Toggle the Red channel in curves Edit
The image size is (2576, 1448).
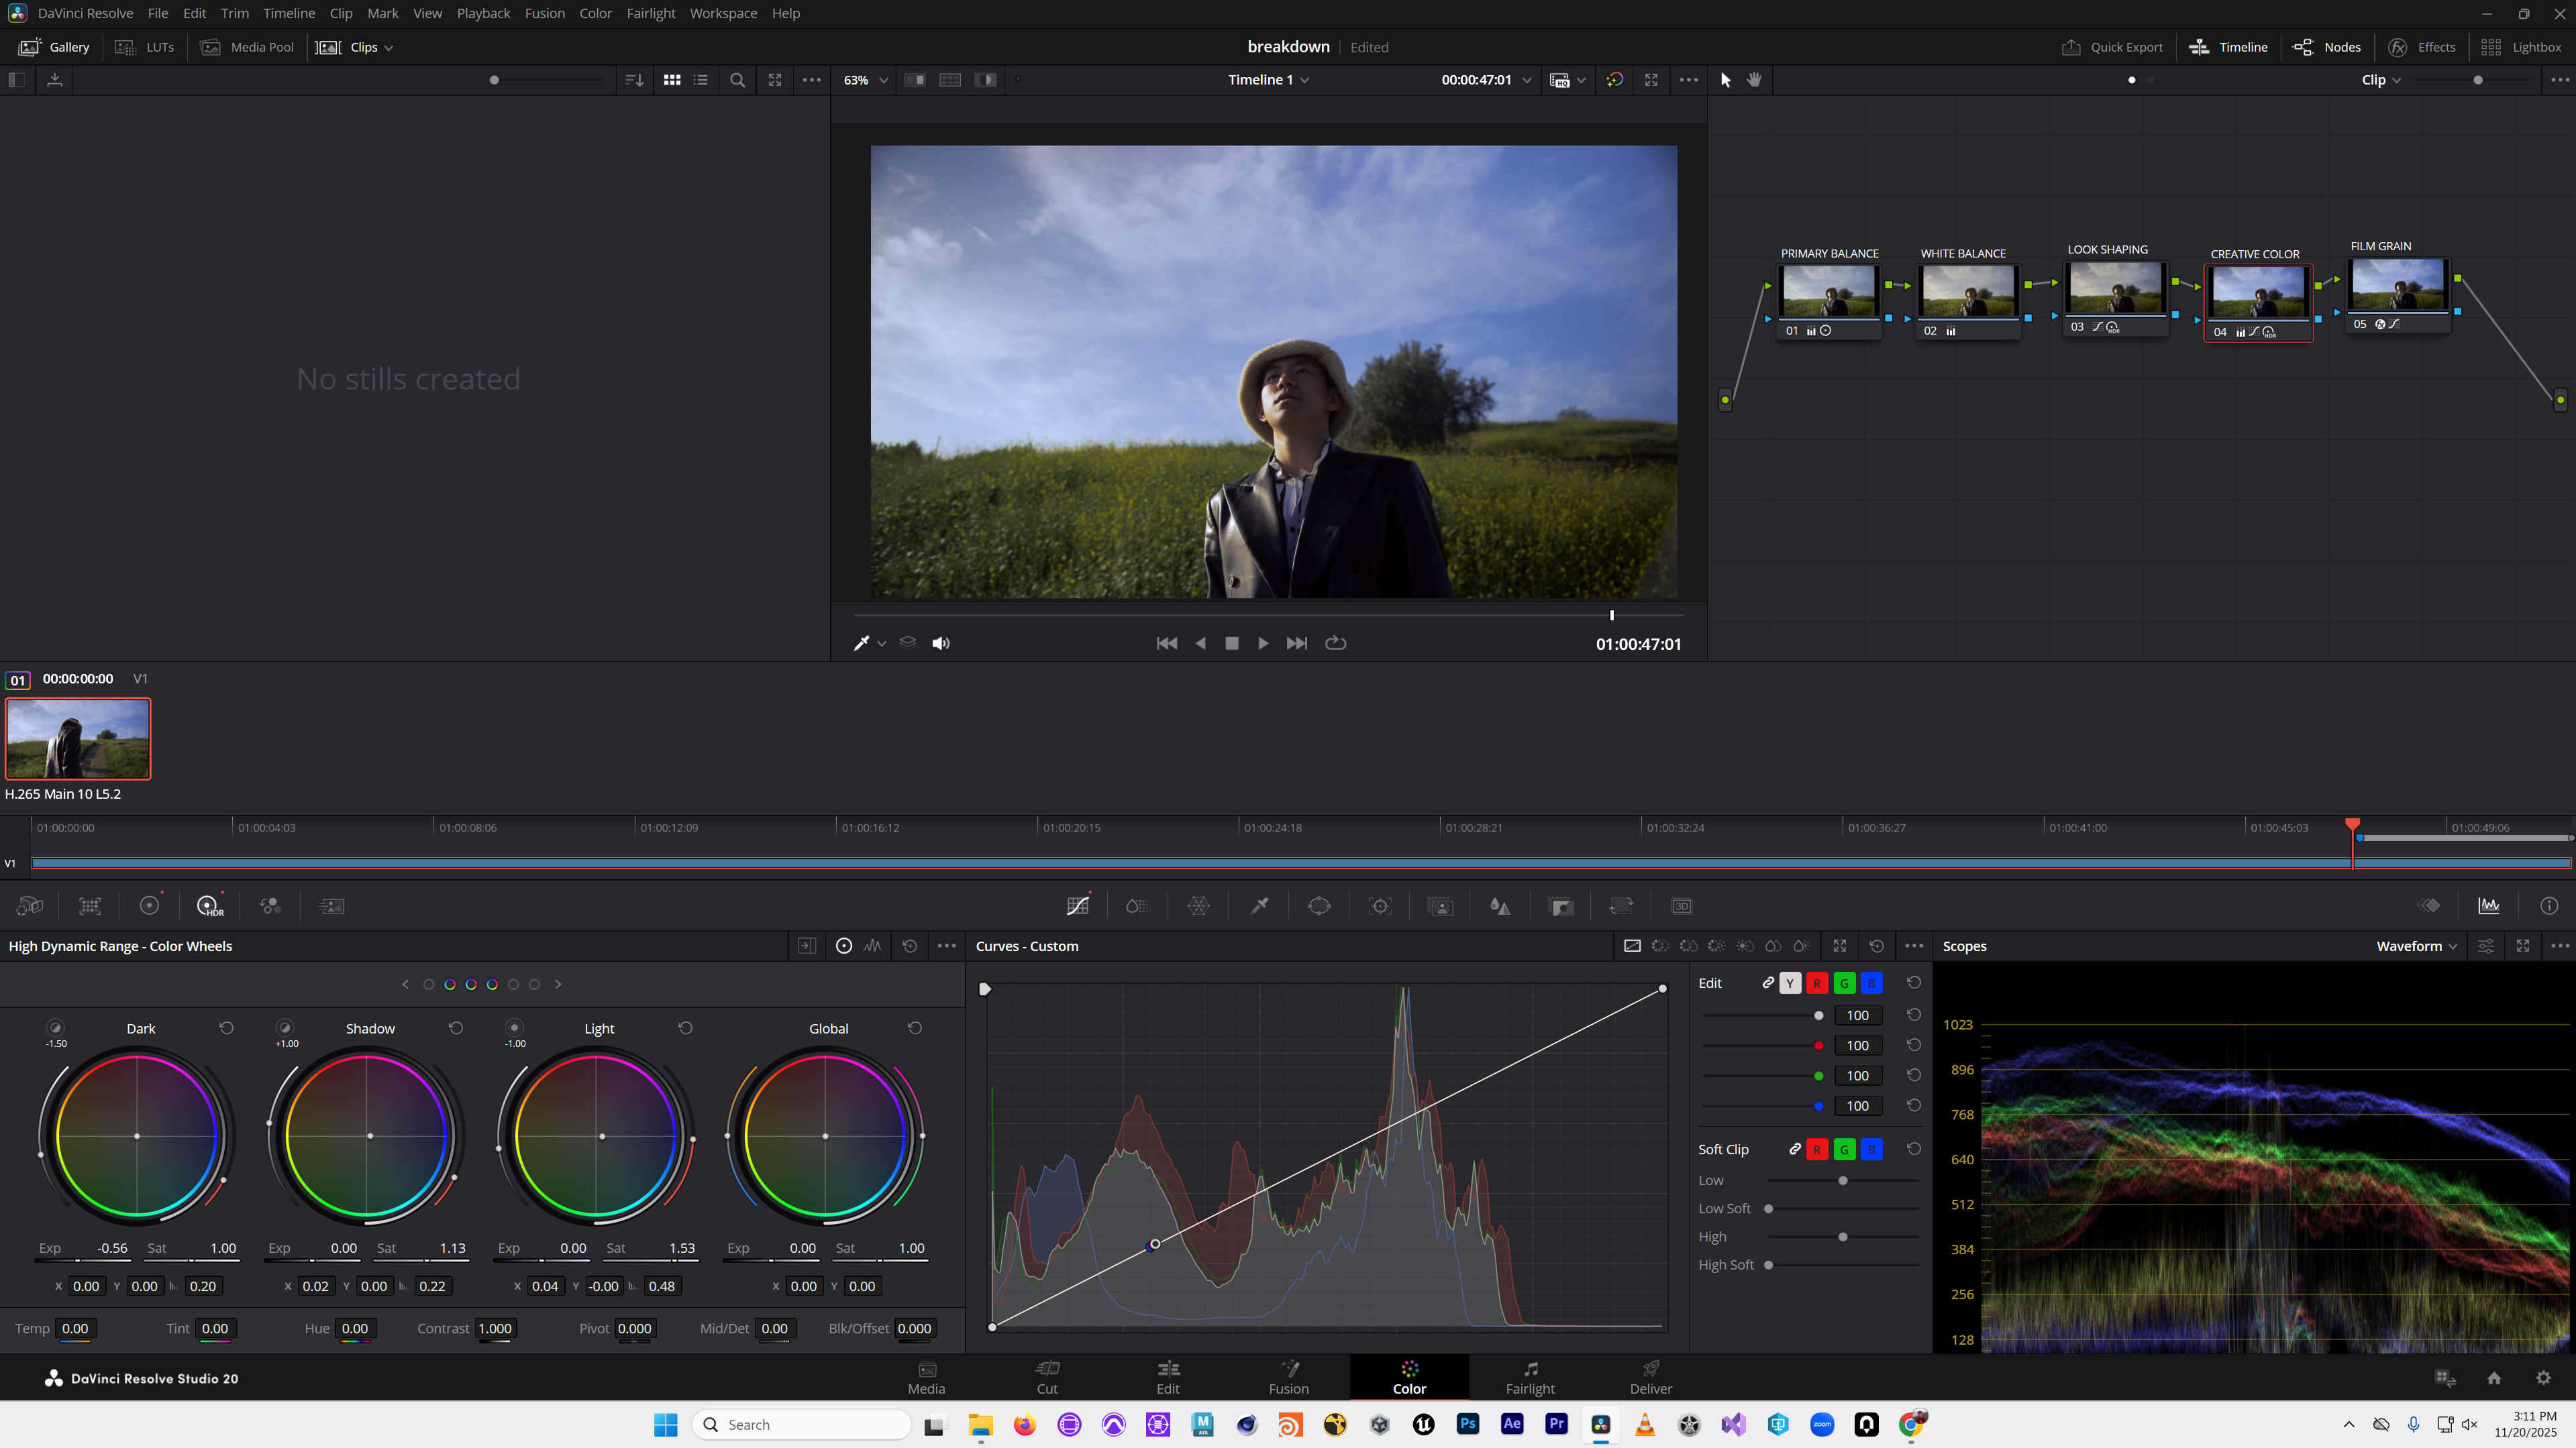(x=1817, y=983)
